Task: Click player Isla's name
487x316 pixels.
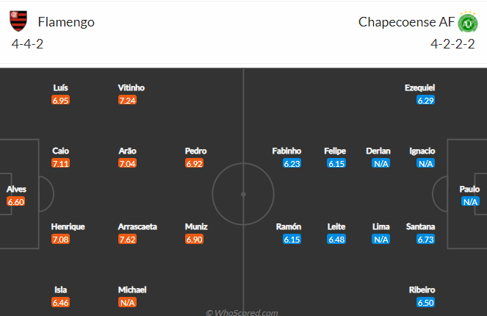Action: [x=60, y=290]
